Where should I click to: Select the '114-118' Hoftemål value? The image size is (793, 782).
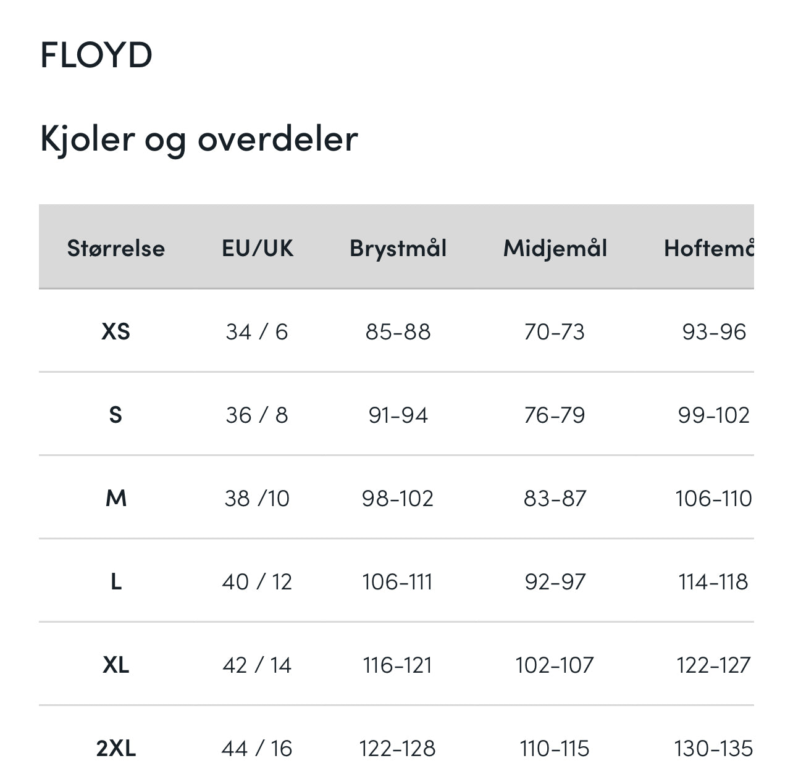[x=713, y=581]
